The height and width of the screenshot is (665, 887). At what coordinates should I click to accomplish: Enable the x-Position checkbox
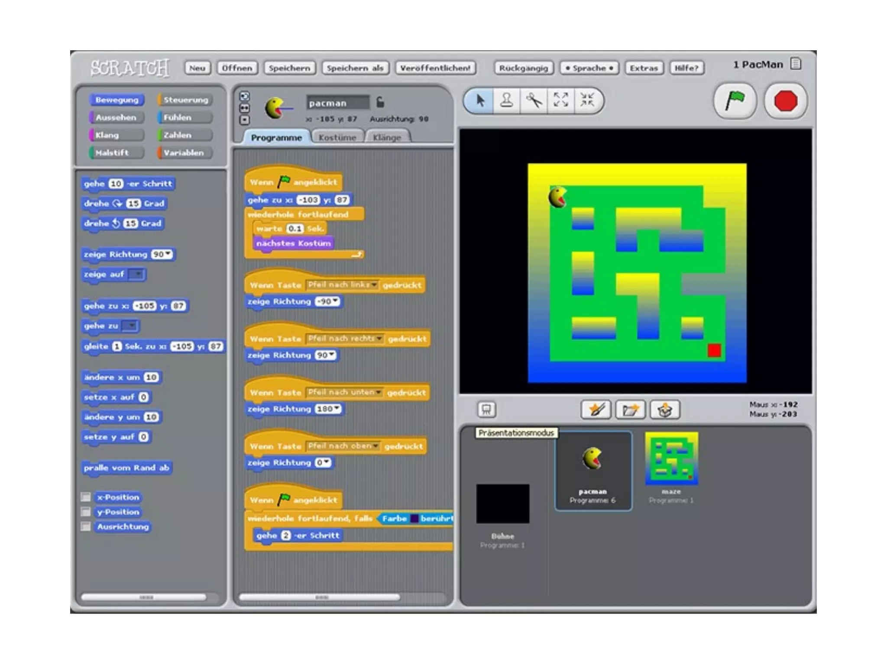(86, 497)
